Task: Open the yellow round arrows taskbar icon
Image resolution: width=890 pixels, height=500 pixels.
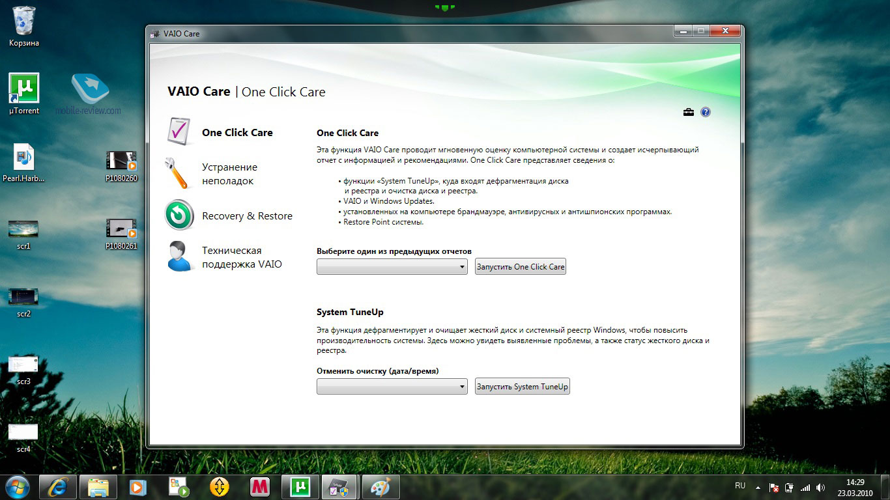Action: [220, 487]
